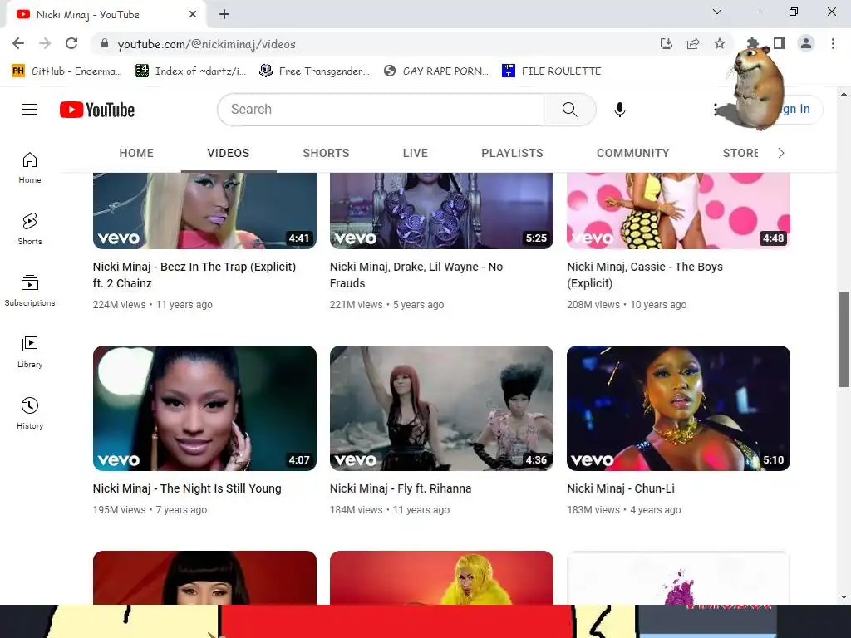Play The Boys video thumbnail
The height and width of the screenshot is (638, 851).
pos(678,211)
